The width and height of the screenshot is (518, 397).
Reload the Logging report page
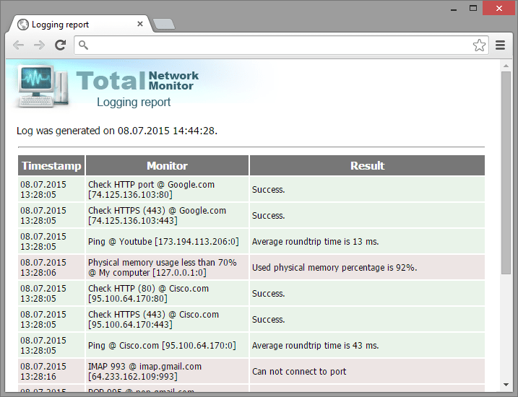tap(61, 45)
